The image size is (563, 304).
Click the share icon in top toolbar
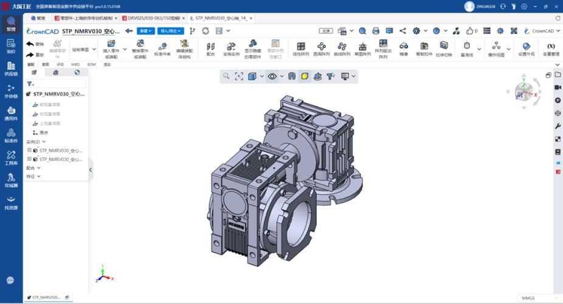click(x=403, y=31)
